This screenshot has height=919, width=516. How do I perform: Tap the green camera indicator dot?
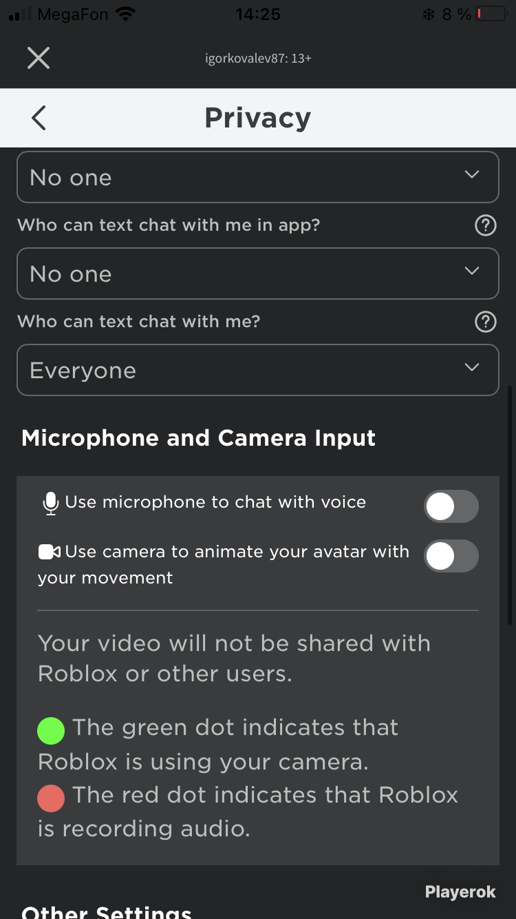tap(51, 730)
